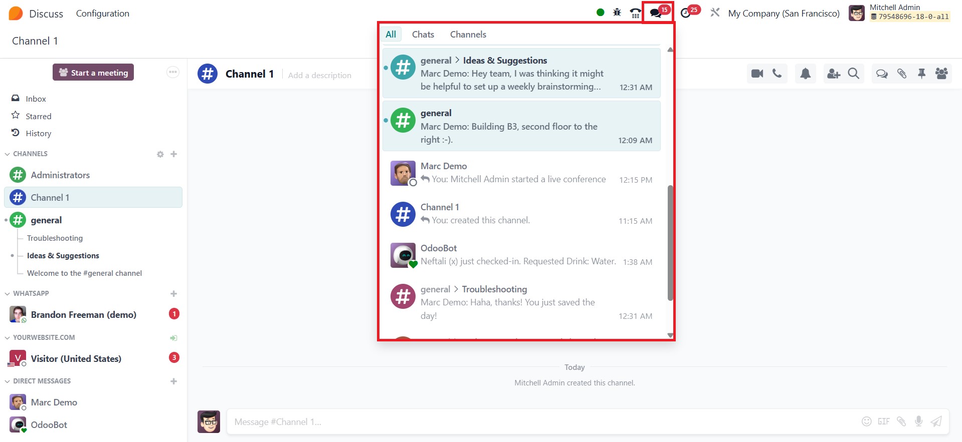Open Ideas & Suggestions thread in sidebar
Screen dimensions: 962x442
point(63,256)
